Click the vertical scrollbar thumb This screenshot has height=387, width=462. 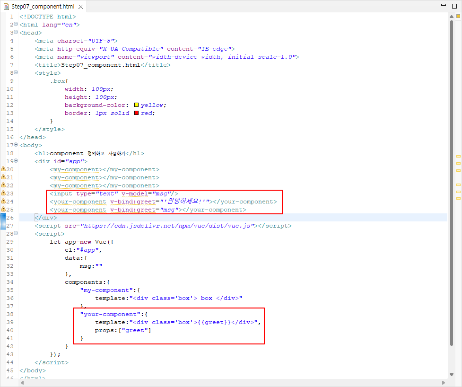pos(452,183)
